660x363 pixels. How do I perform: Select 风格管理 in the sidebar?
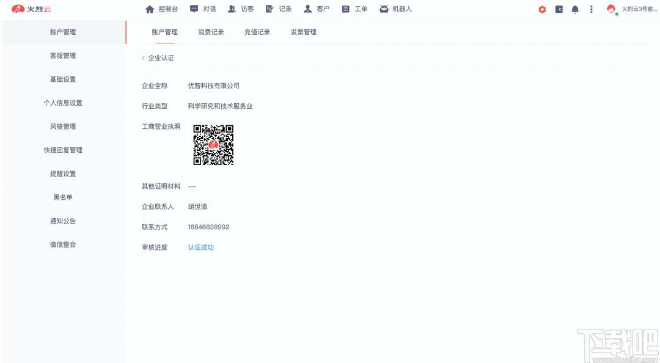[64, 127]
